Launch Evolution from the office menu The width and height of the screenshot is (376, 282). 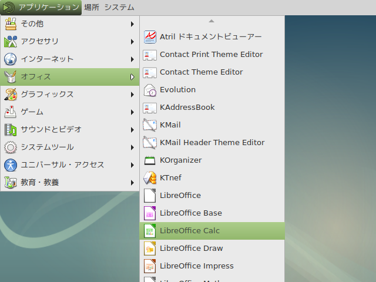coord(212,90)
